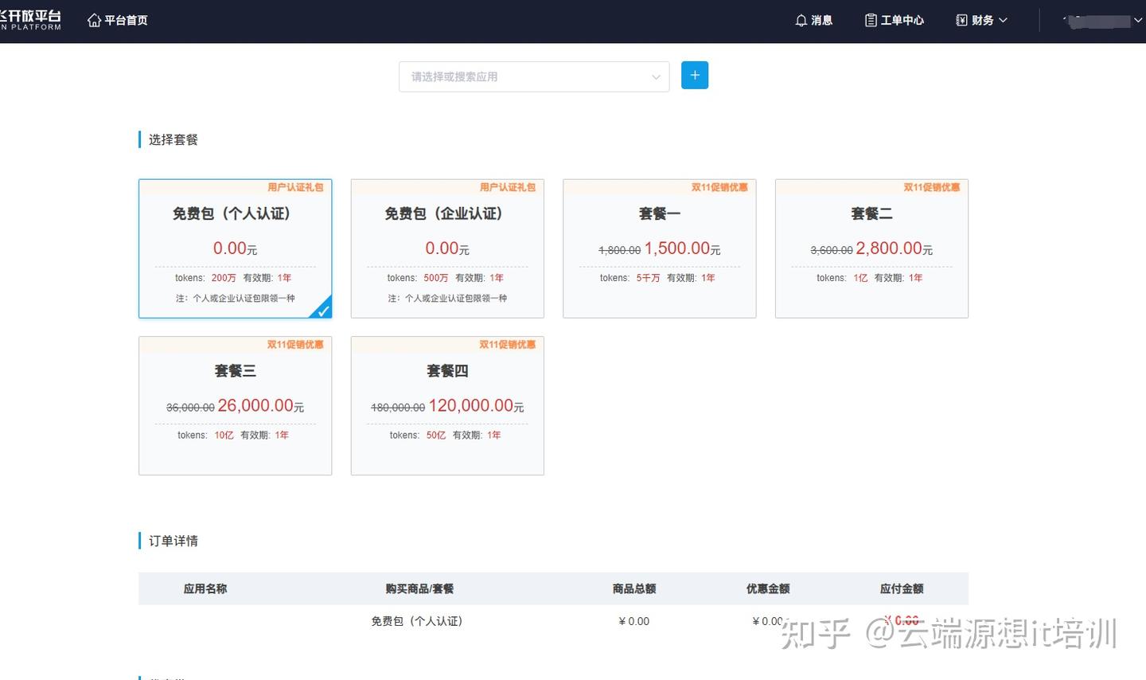Viewport: 1146px width, 680px height.
Task: Open the 平台首页 menu item
Action: [124, 20]
